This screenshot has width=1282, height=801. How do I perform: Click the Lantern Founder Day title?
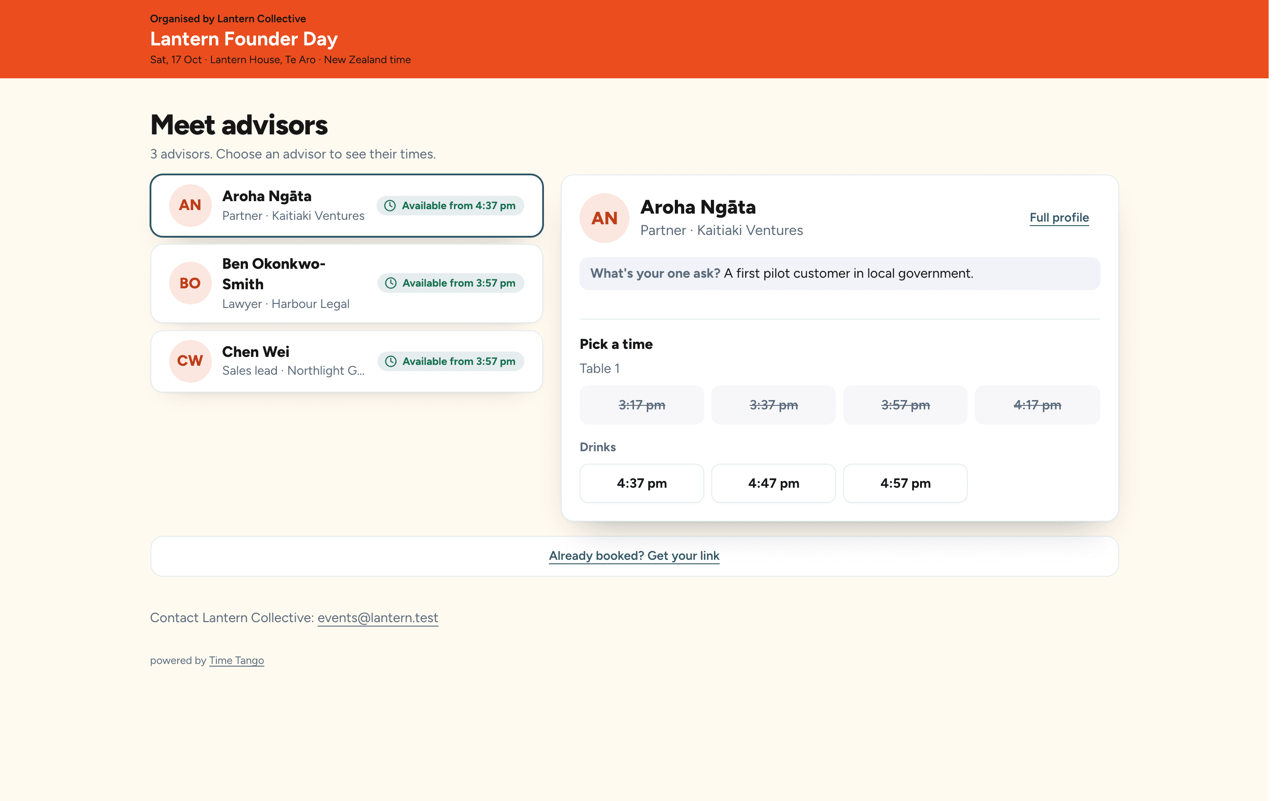243,39
